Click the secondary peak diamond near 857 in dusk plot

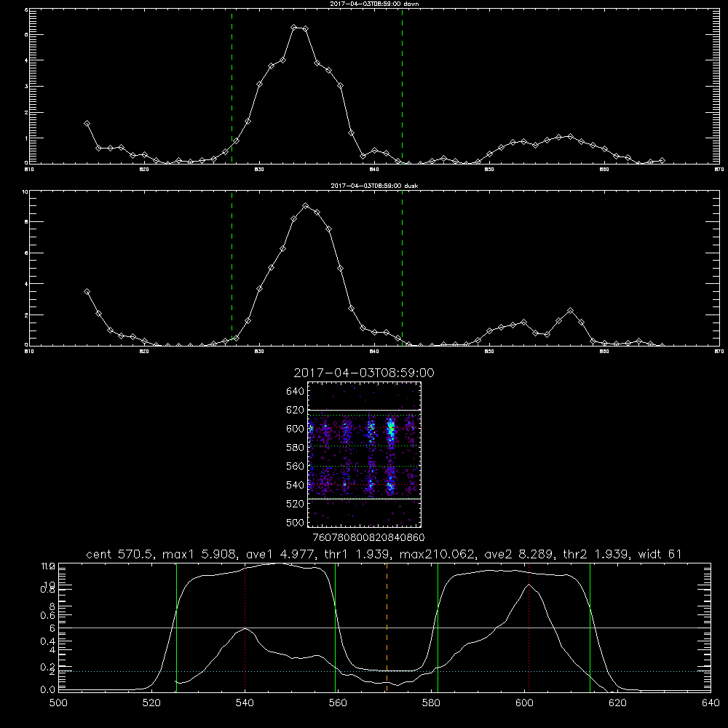click(571, 311)
